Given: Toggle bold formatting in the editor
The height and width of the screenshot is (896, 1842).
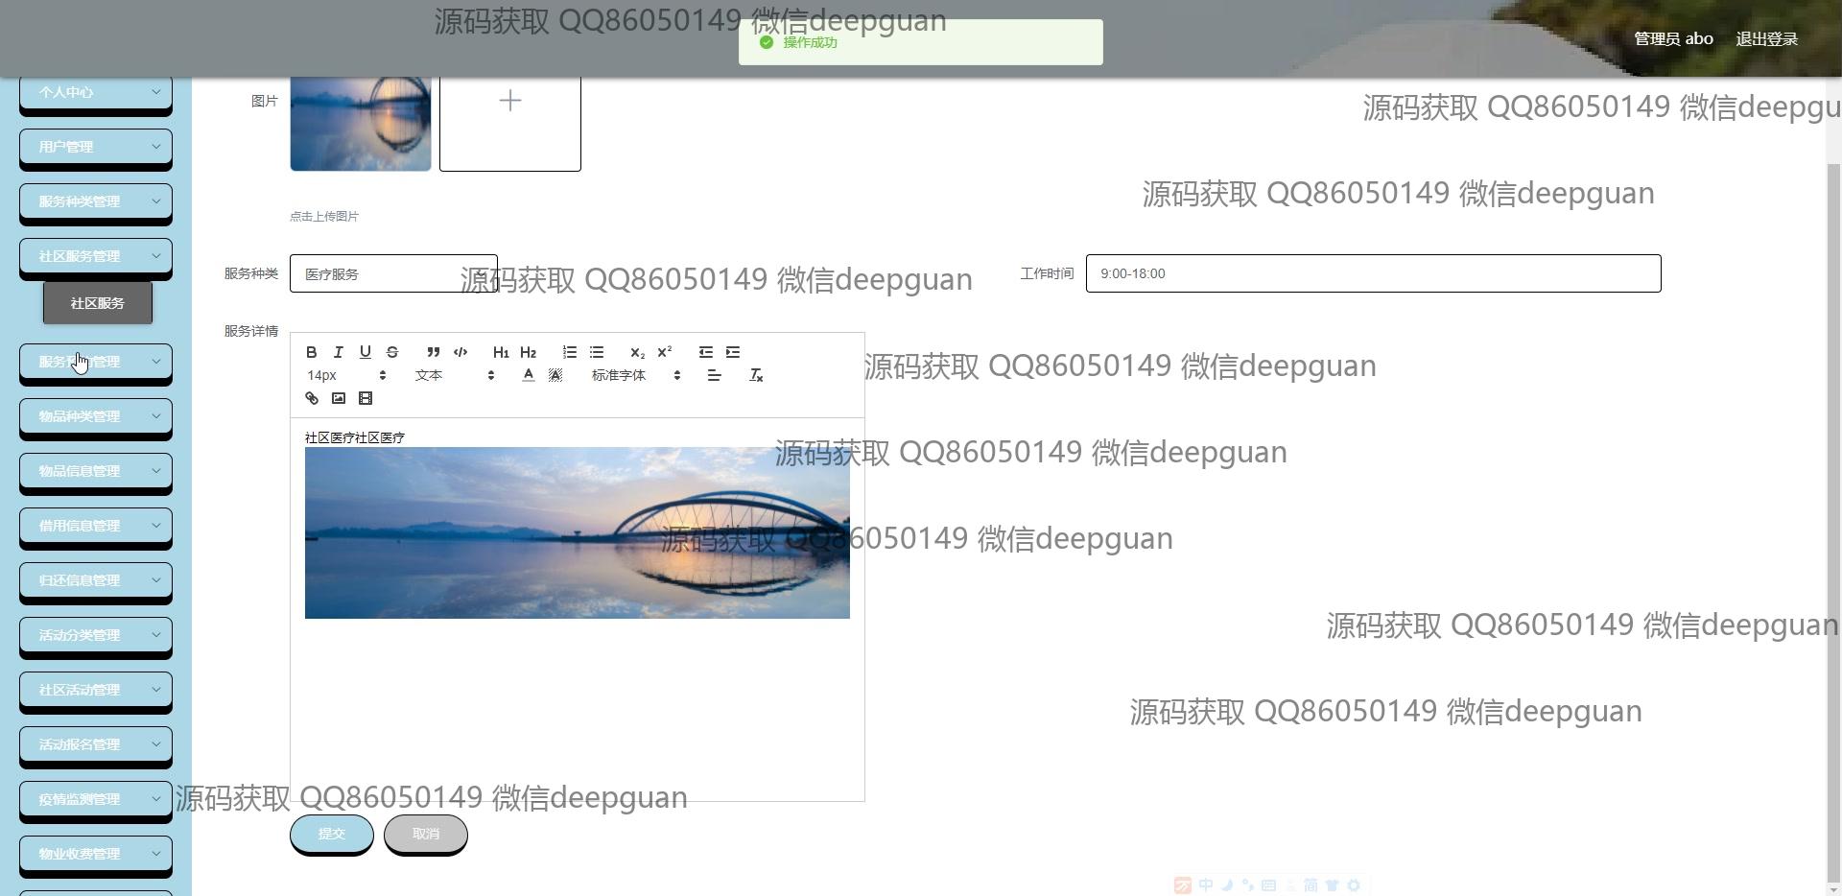Looking at the screenshot, I should [x=311, y=352].
